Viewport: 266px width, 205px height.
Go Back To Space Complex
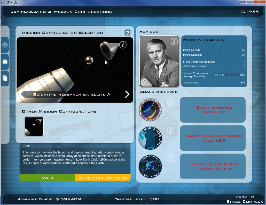tap(245, 199)
